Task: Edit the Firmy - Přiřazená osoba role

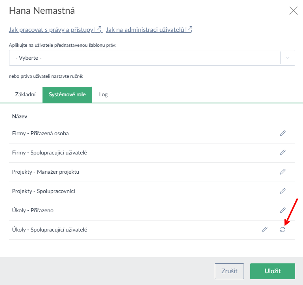Action: click(x=283, y=133)
